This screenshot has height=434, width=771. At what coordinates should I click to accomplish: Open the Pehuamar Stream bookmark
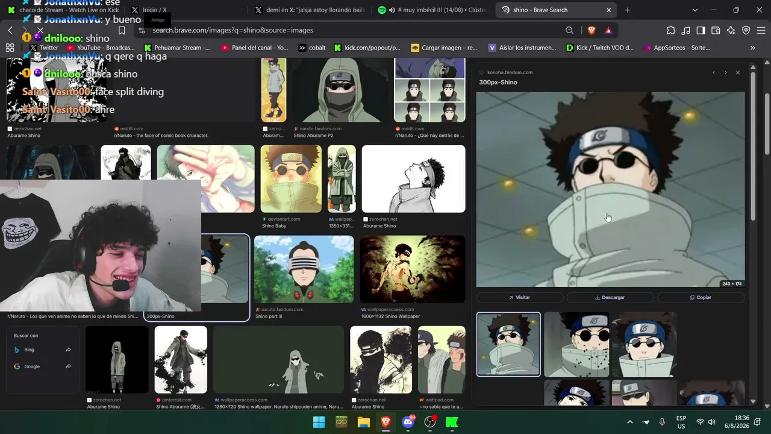(x=177, y=48)
